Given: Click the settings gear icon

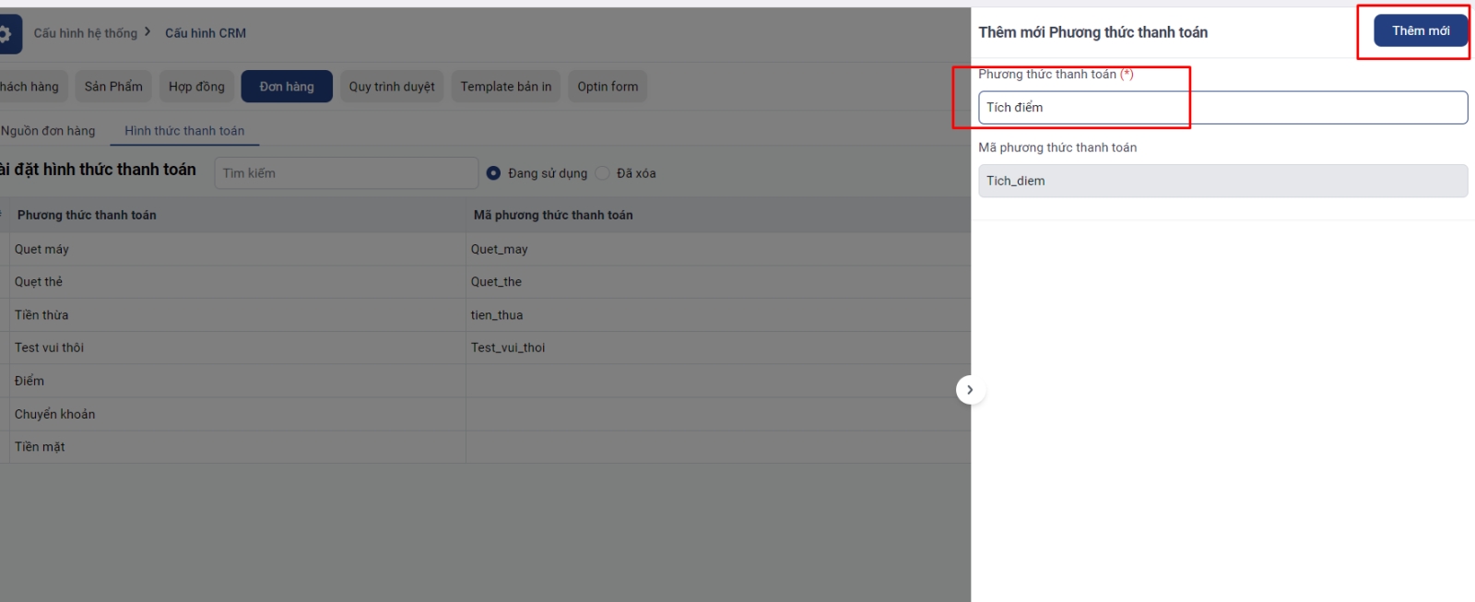Looking at the screenshot, I should click(6, 34).
